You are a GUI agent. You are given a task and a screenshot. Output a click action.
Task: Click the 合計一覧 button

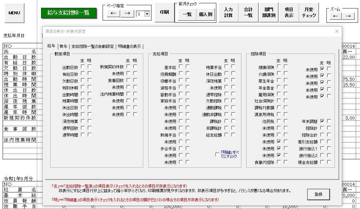(x=248, y=12)
